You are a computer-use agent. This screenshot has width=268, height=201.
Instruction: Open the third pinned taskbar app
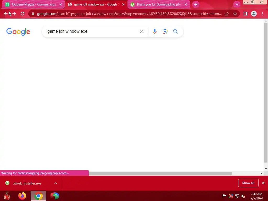[55, 196]
